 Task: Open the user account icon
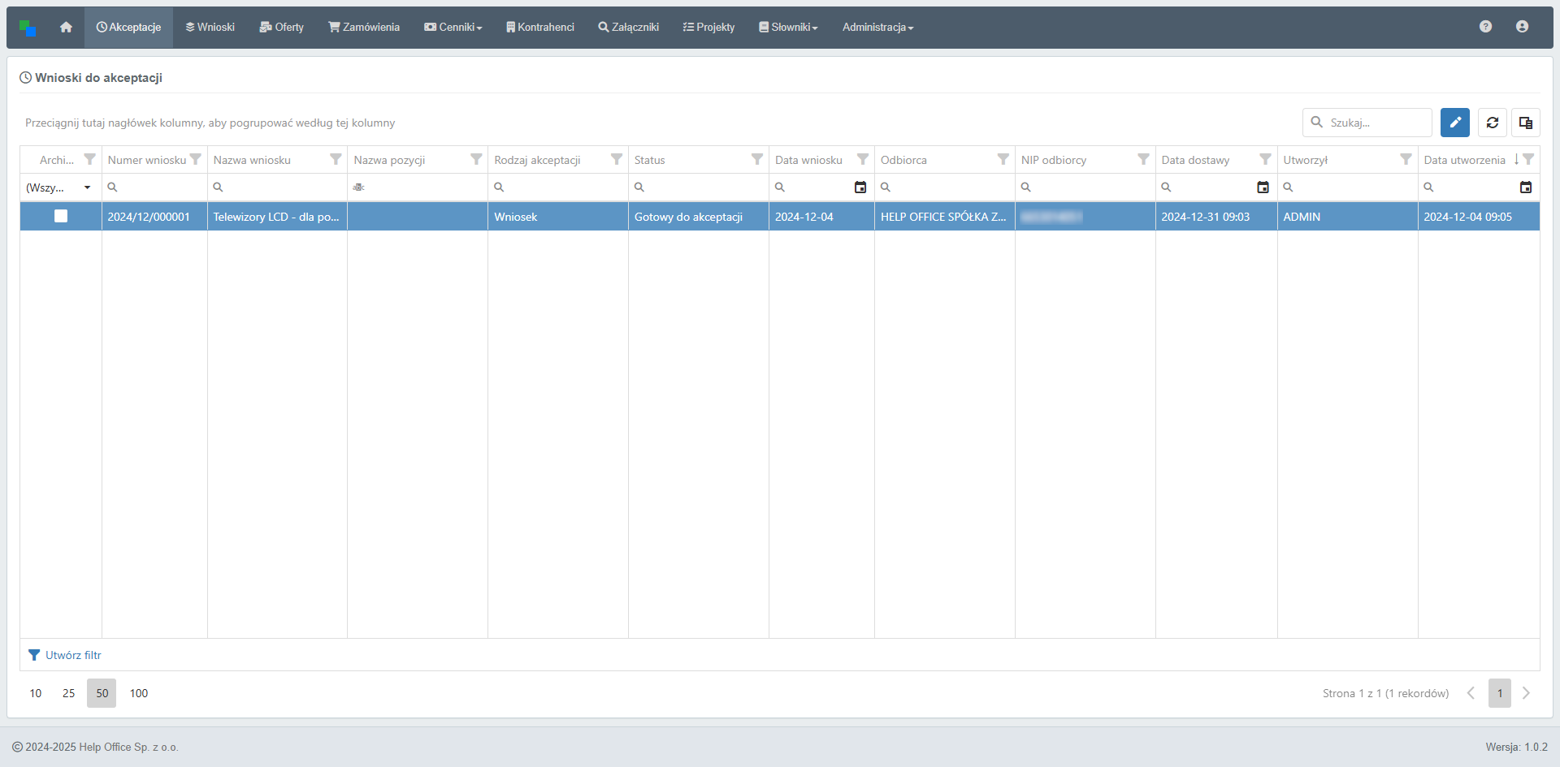(1522, 27)
